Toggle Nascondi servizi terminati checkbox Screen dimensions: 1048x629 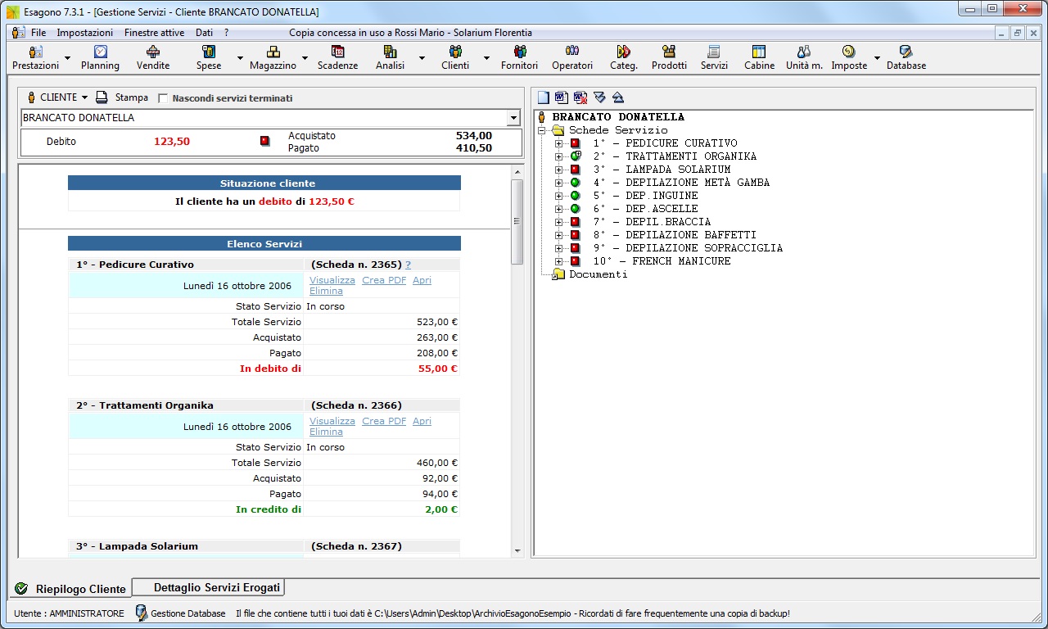(163, 98)
